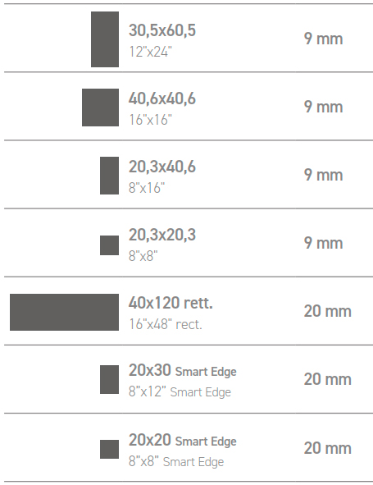The height and width of the screenshot is (485, 373).
Task: Select the 20,3x20,3 size text
Action: (x=162, y=235)
